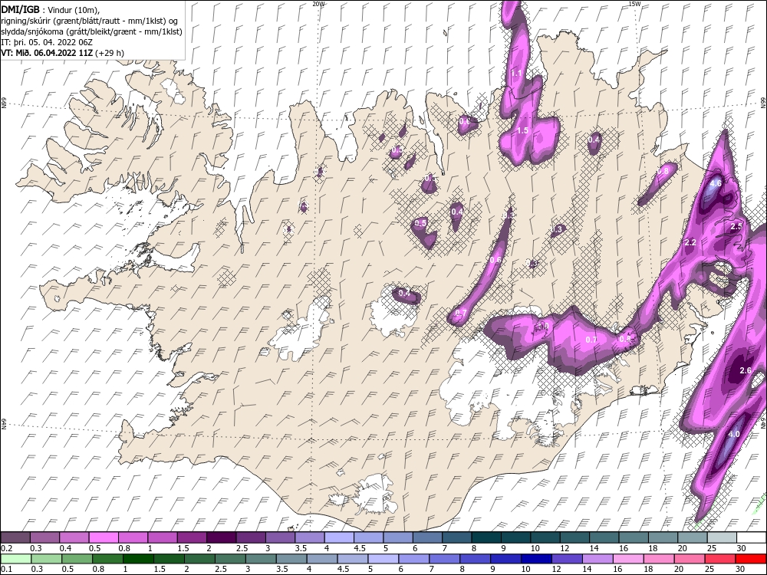Click the IT: þri. 05. 04. 2022 06Z line
The image size is (767, 575).
[x=47, y=42]
